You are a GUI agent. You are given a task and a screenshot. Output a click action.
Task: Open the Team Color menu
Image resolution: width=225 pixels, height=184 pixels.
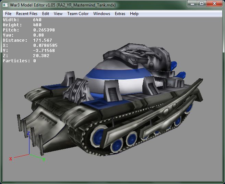(78, 14)
